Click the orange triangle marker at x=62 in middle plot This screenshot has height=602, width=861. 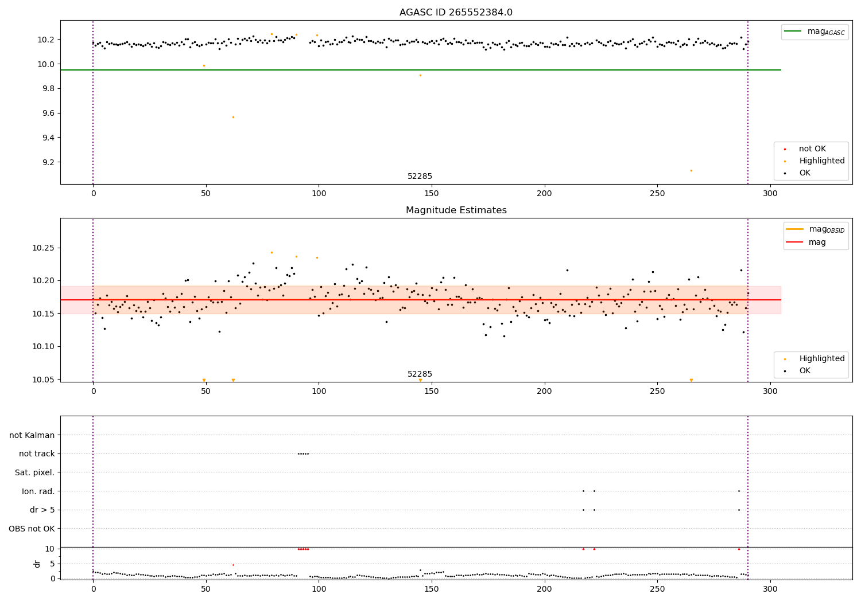click(x=233, y=380)
